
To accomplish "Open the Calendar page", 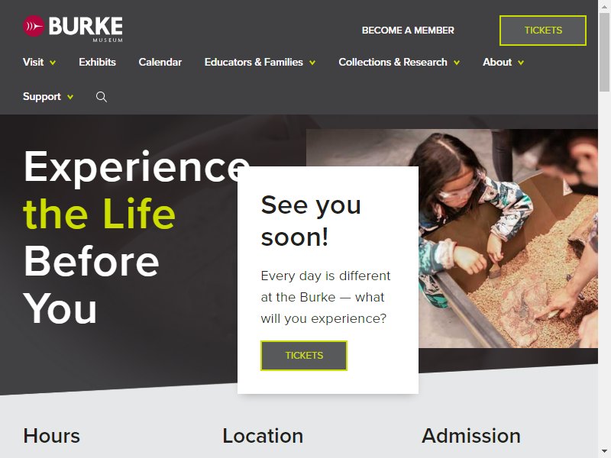I will (160, 63).
